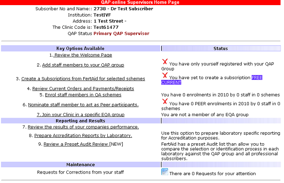Image resolution: width=284 pixels, height=183 pixels.
Task: Click the highlighted FREE label
Action: (x=257, y=78)
